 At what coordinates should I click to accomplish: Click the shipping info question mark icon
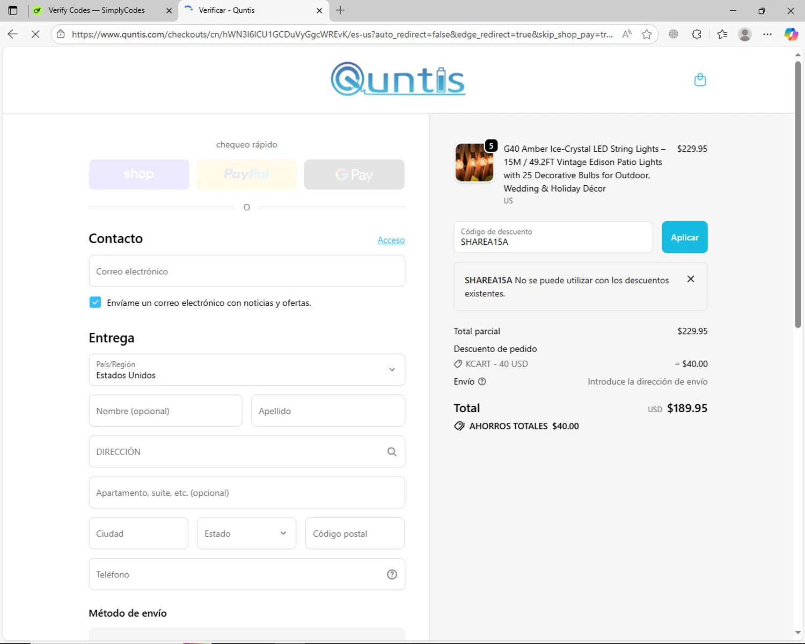pos(482,382)
